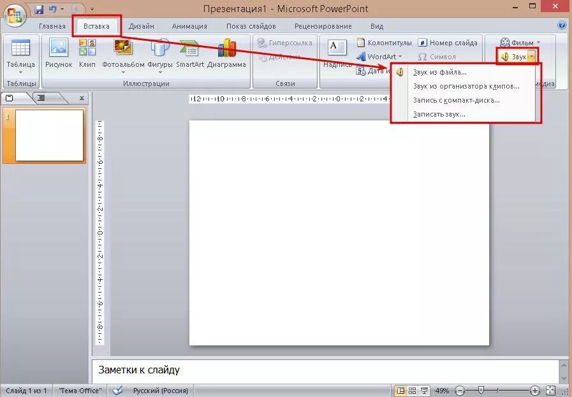Switch to Normal view
The image size is (572, 397).
[400, 391]
